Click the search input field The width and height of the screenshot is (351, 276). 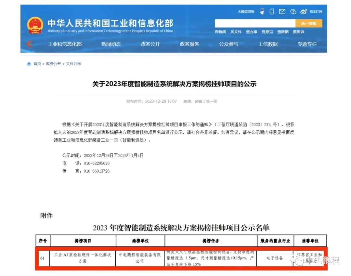pyautogui.click(x=255, y=23)
